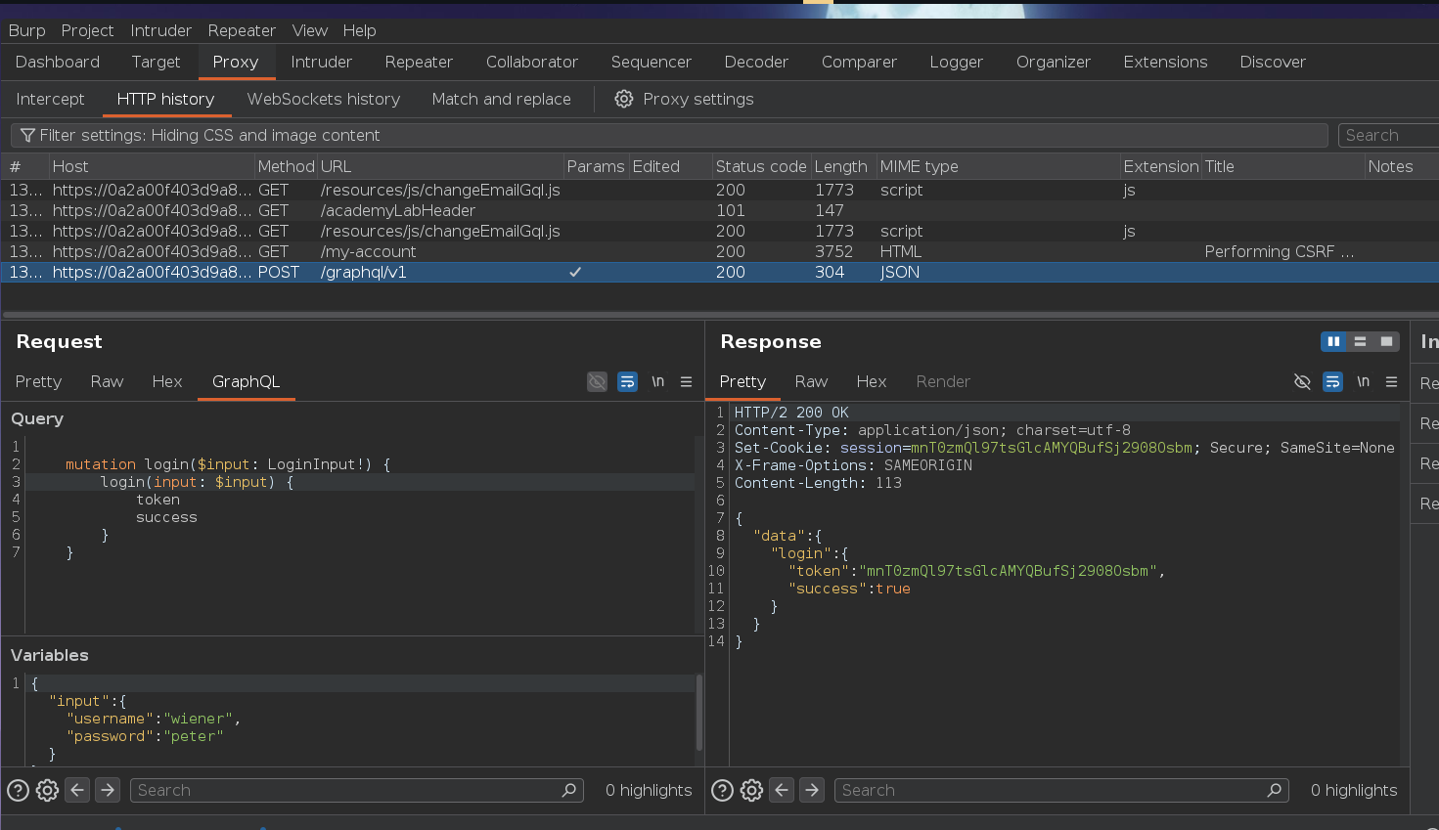Switch Response view to Raw
1439x830 pixels.
coord(811,381)
